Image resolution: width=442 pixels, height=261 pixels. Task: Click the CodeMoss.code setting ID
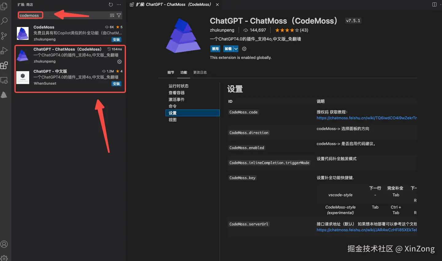(x=244, y=112)
